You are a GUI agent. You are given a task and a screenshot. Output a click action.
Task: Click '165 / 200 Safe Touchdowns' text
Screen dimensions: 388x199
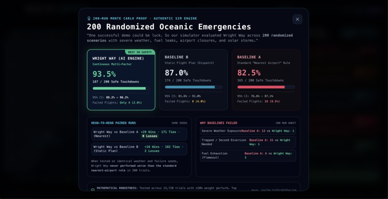260,80
